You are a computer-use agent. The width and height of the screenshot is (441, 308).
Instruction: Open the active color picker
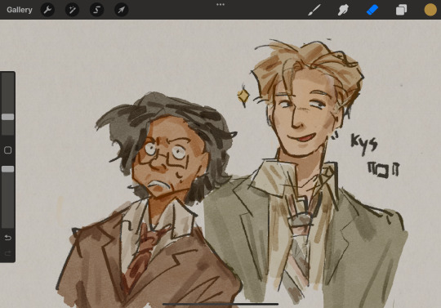click(430, 10)
